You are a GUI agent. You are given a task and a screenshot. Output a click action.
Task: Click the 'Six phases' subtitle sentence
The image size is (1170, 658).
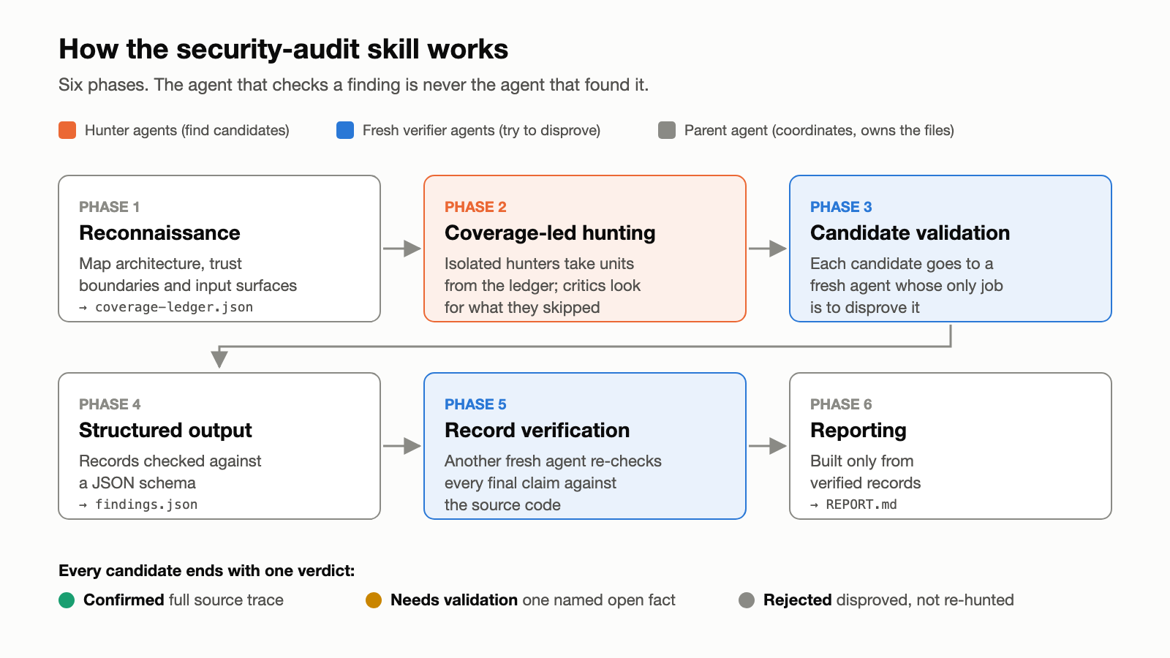tap(353, 85)
